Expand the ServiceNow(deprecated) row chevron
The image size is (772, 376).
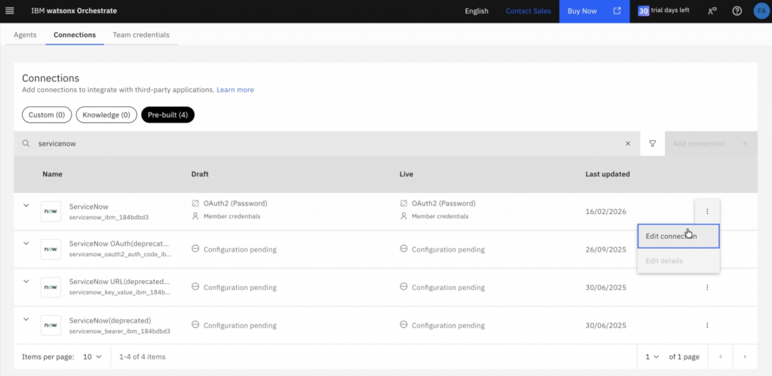pyautogui.click(x=26, y=319)
